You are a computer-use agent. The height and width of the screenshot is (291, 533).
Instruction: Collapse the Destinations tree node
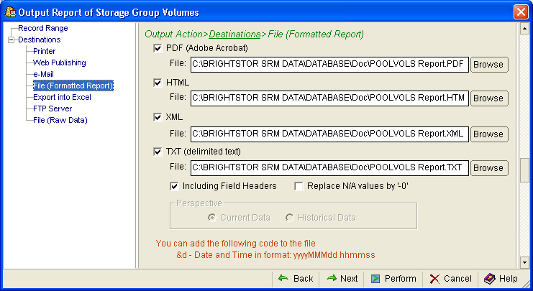point(12,40)
